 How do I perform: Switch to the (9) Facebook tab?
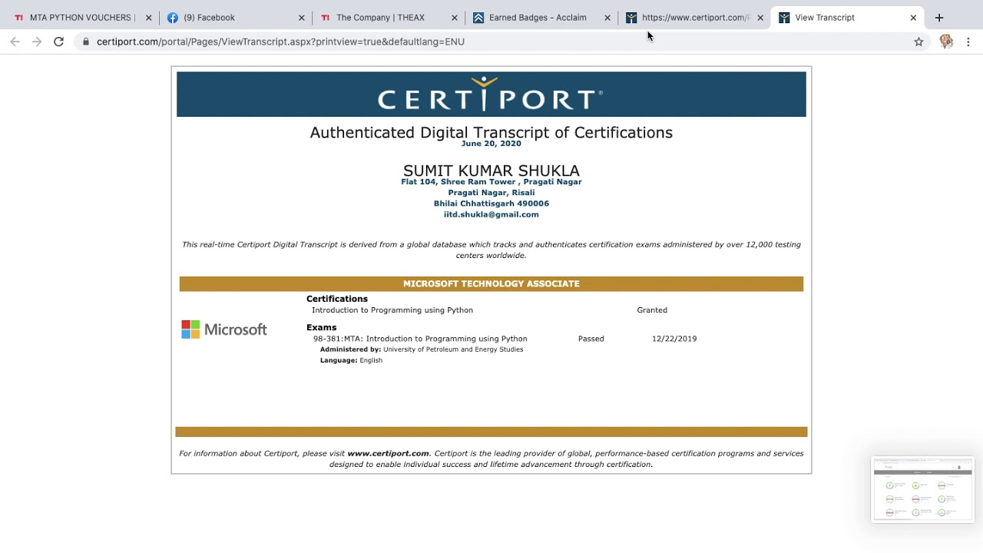click(x=234, y=17)
